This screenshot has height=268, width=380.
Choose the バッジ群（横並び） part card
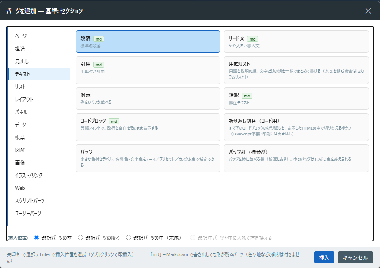point(296,158)
